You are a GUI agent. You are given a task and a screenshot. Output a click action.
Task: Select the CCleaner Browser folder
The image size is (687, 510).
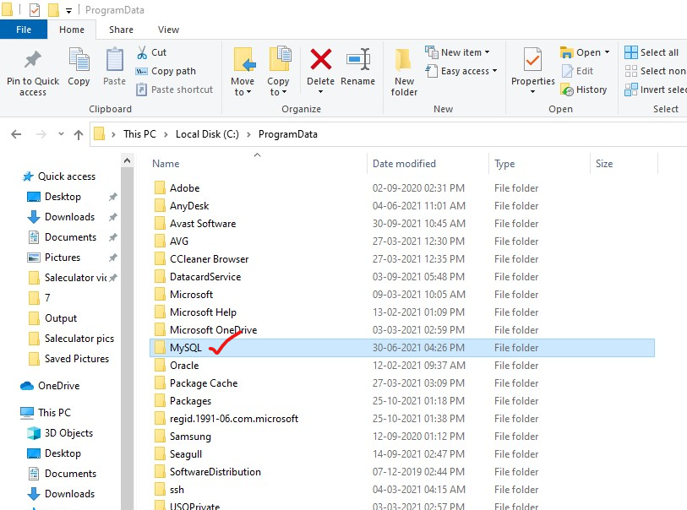tap(402, 259)
